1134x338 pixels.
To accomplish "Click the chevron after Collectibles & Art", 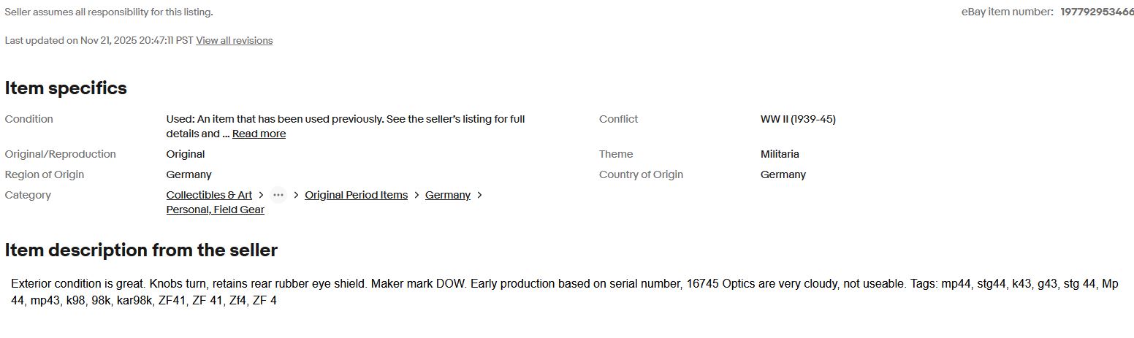I will [261, 195].
